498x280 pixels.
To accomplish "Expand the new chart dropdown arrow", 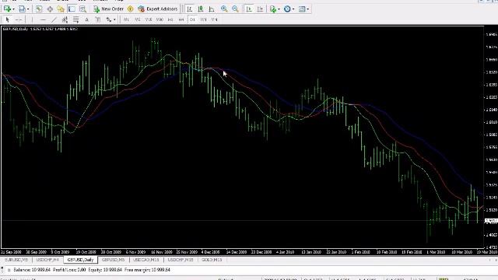I will (x=13, y=9).
